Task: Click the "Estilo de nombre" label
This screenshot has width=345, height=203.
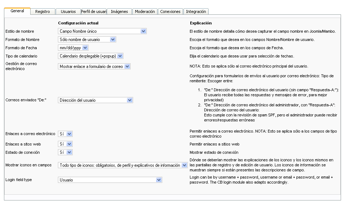Action: [x=20, y=31]
